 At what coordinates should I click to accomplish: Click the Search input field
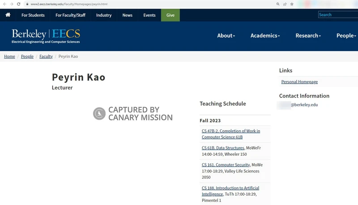tap(338, 15)
